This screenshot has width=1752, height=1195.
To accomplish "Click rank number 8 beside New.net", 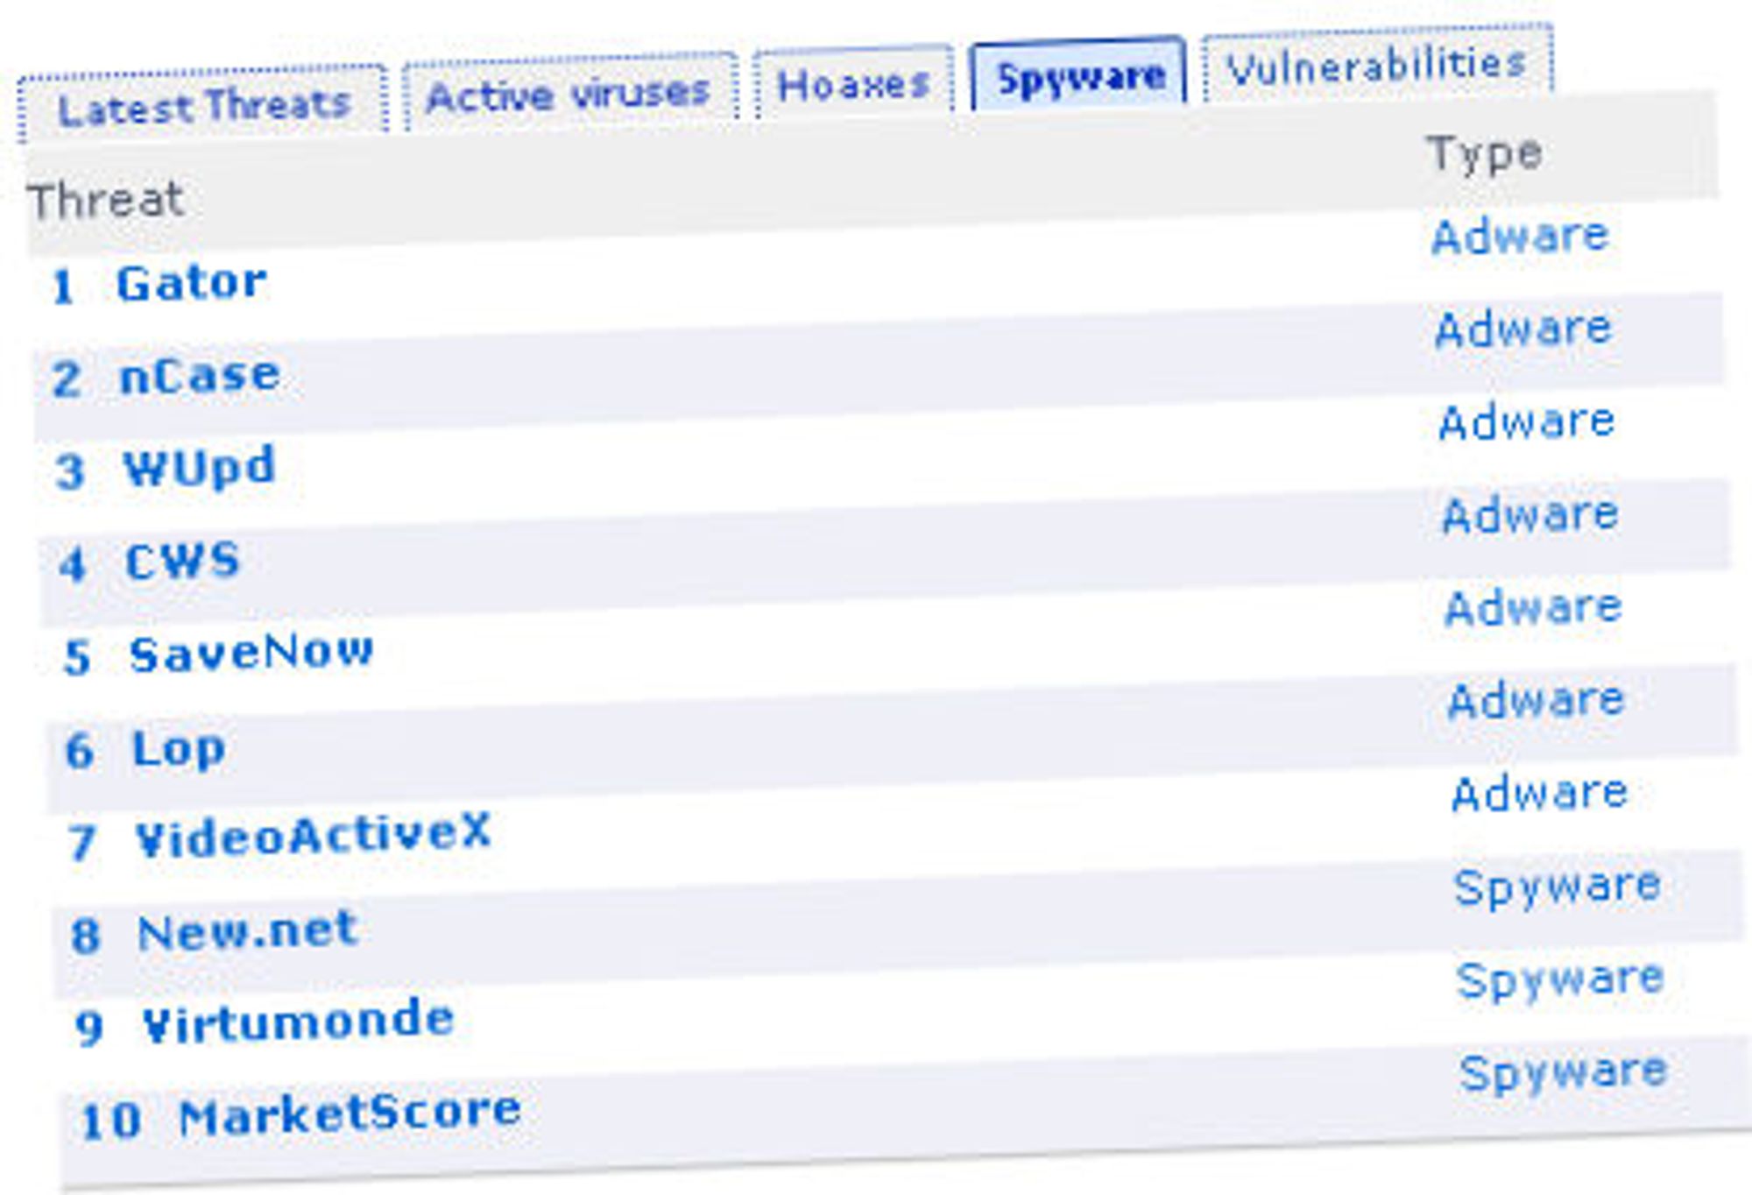I will pos(86,936).
